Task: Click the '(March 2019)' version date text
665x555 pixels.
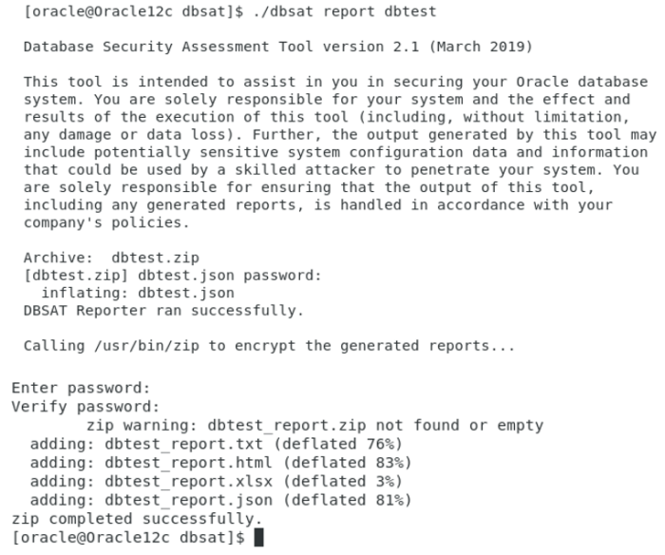Action: [481, 47]
